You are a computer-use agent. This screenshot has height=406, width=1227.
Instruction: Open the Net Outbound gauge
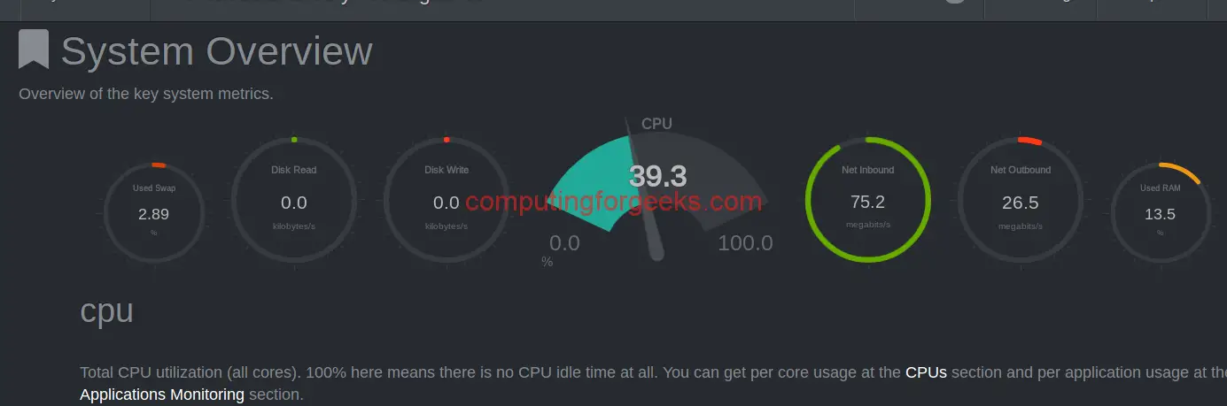coord(1020,200)
